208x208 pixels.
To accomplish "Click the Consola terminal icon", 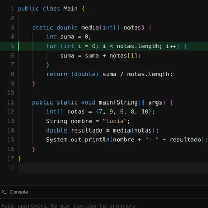I will 4,192.
